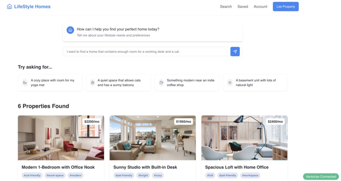Click the coffee cup icon suggestion
Image resolution: width=341 pixels, height=181 pixels.
pos(161,83)
